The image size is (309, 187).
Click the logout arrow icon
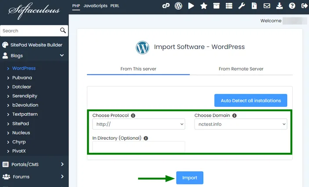[305, 6]
